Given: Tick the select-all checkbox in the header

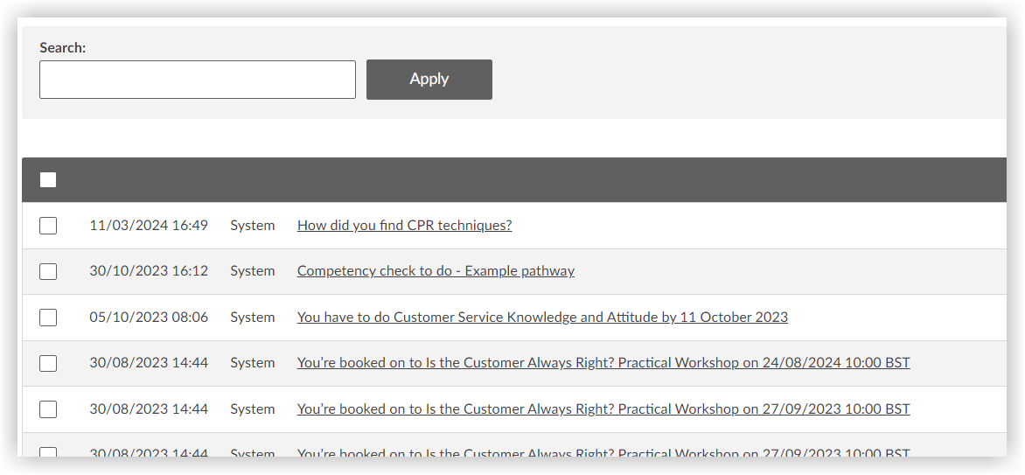Looking at the screenshot, I should click(x=48, y=180).
